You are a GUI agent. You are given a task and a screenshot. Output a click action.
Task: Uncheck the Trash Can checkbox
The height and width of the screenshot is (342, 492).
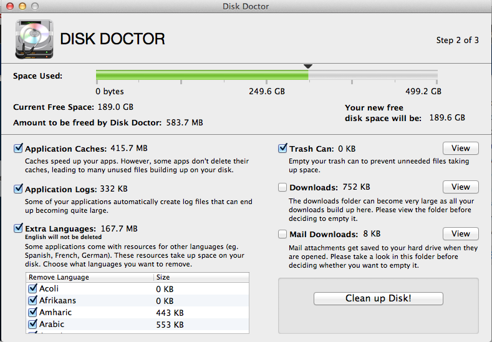click(282, 148)
